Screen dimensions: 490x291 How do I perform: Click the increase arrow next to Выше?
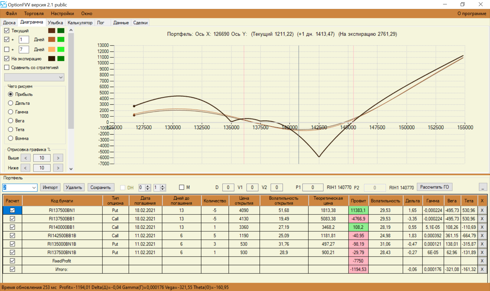coord(58,158)
